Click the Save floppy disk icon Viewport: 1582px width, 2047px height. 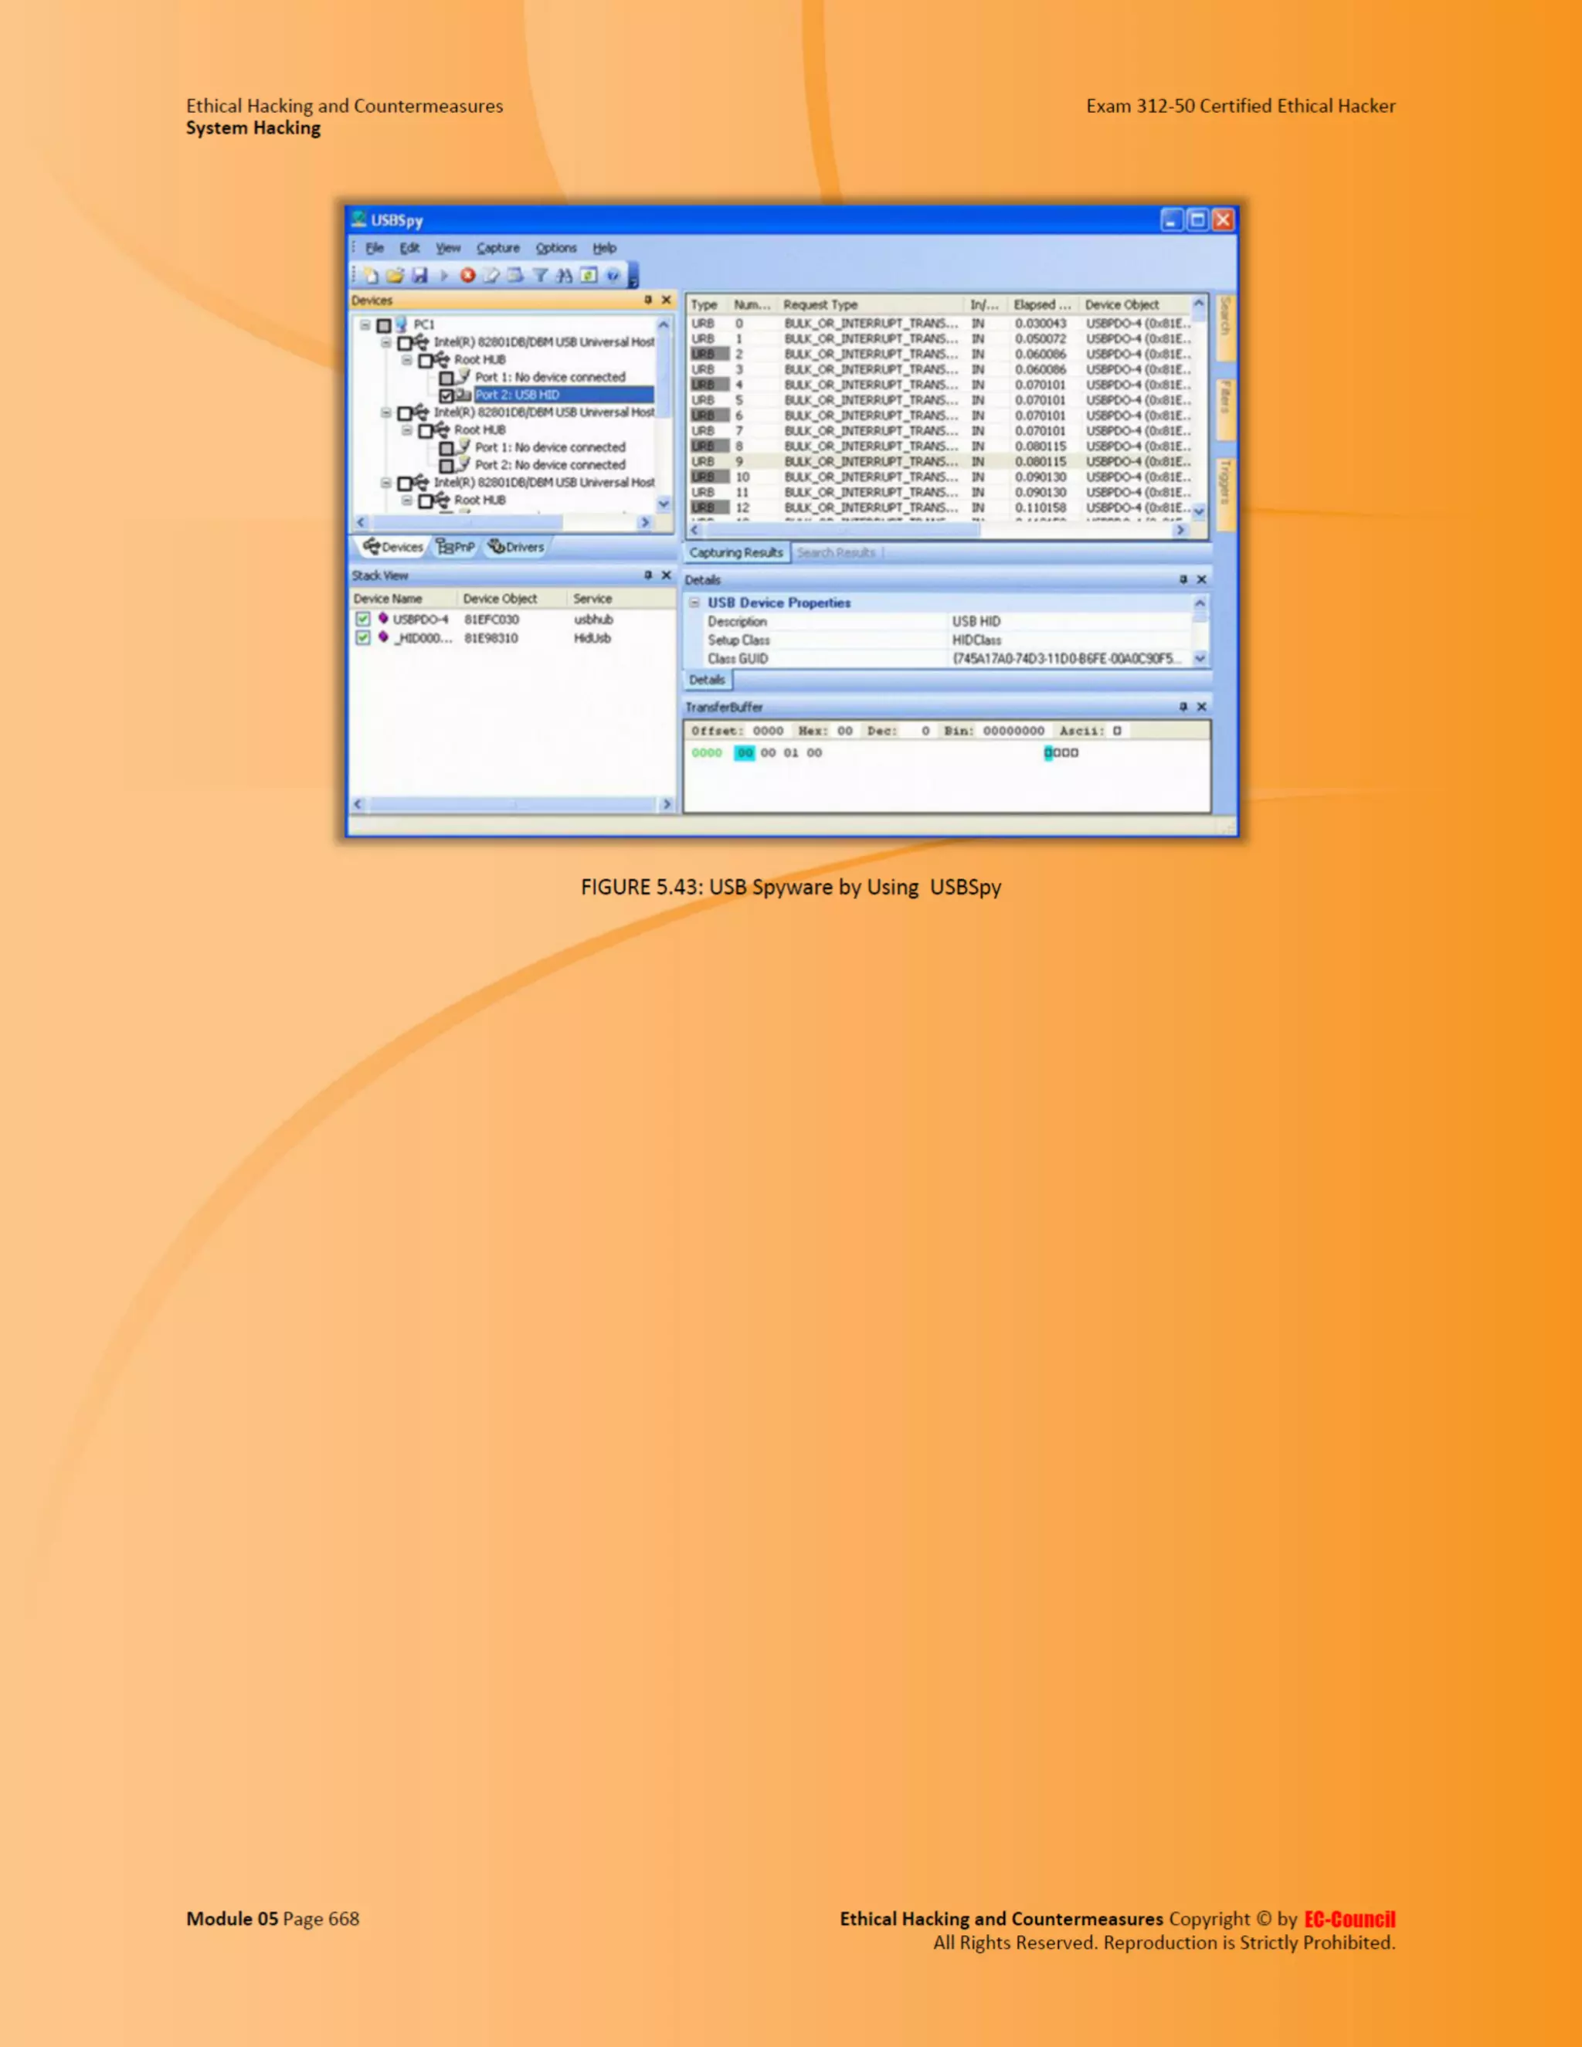pos(419,276)
